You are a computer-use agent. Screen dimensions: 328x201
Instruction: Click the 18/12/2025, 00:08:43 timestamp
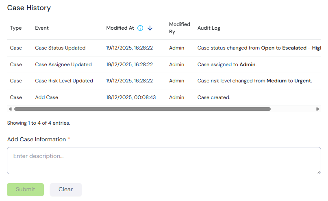click(131, 97)
